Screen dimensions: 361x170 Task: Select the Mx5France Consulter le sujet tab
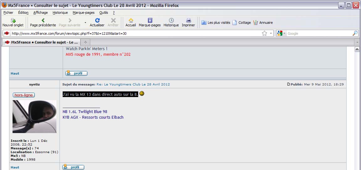pyautogui.click(x=41, y=42)
